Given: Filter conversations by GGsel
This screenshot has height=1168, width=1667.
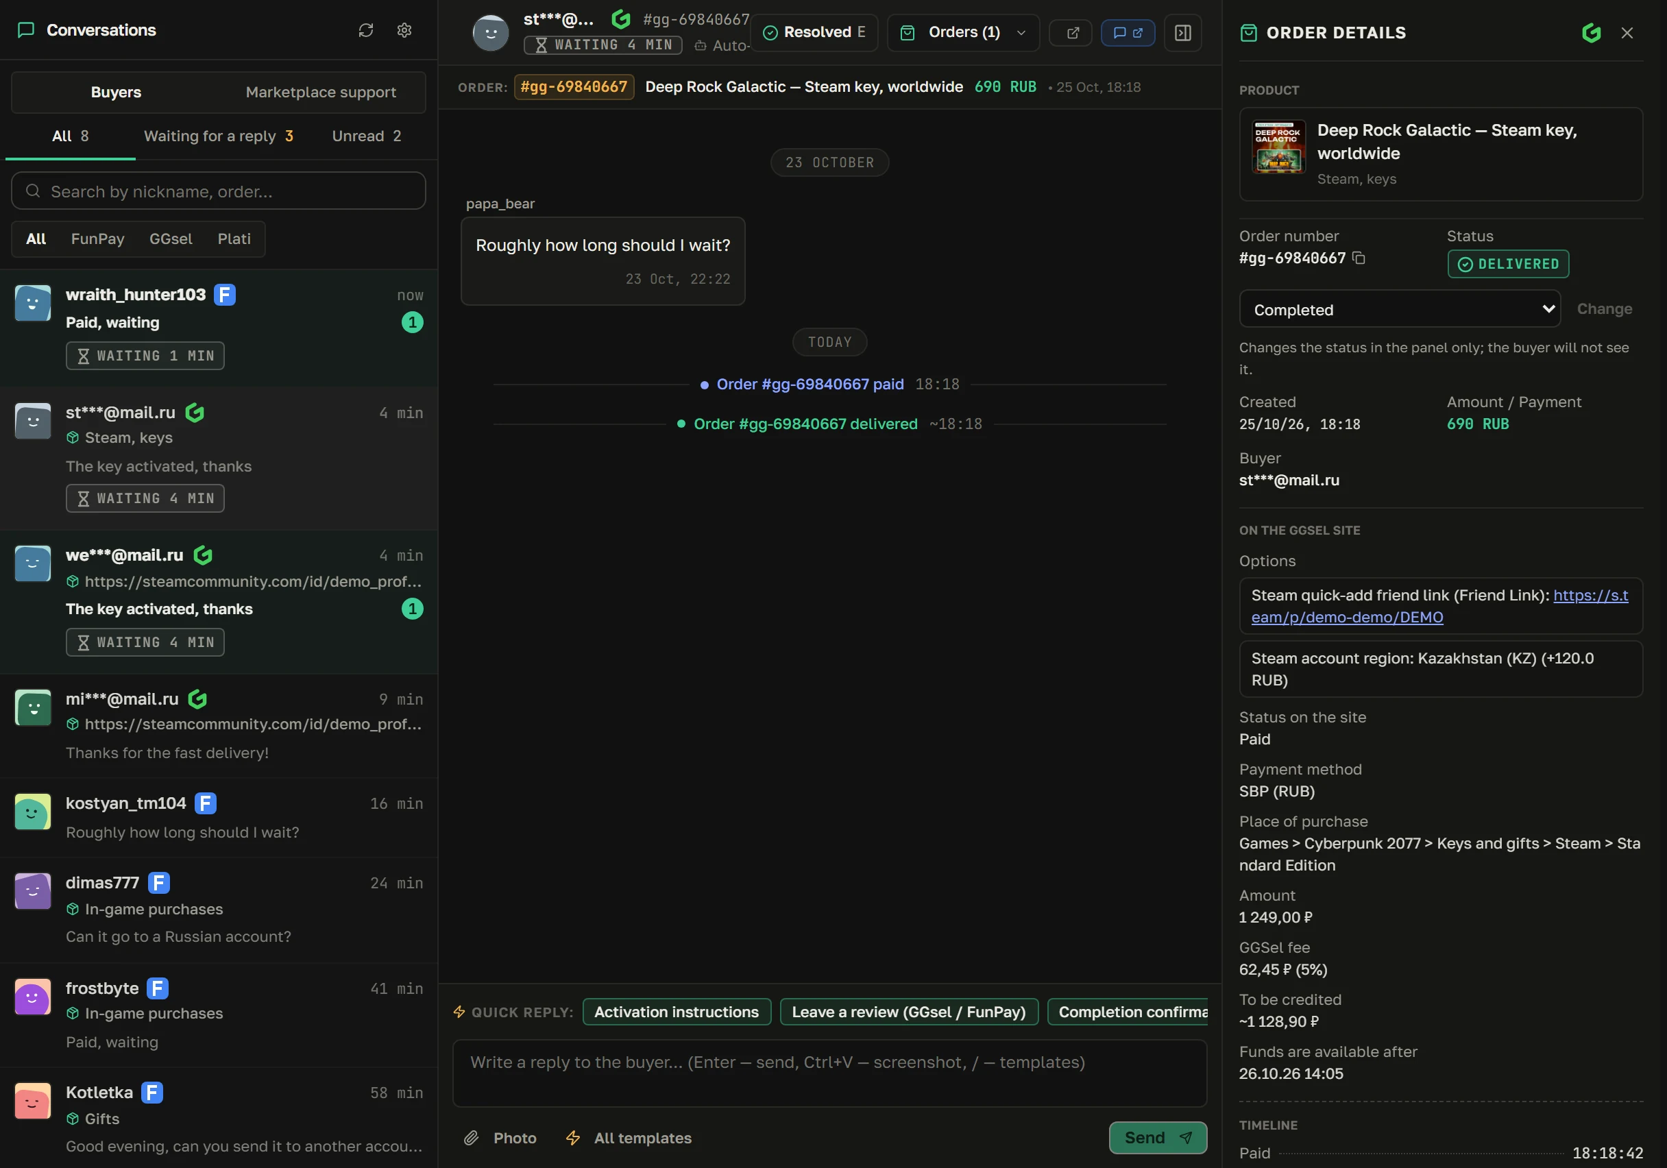Looking at the screenshot, I should (x=171, y=239).
